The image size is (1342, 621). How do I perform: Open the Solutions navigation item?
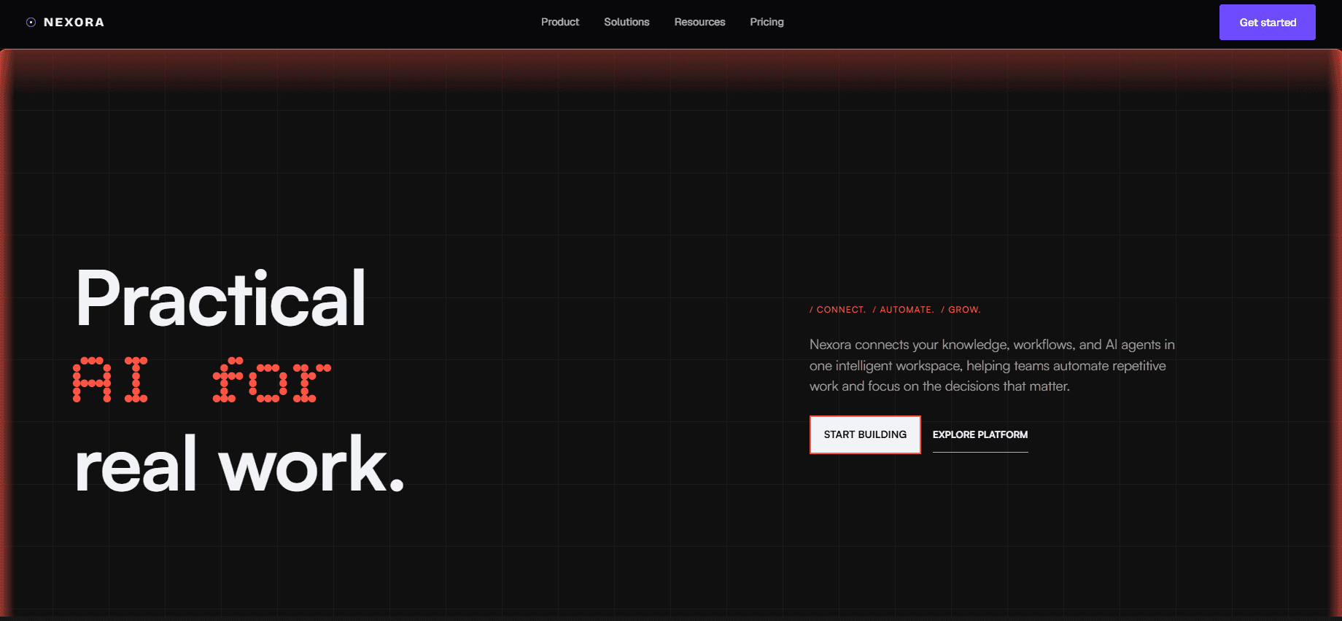[x=627, y=22]
